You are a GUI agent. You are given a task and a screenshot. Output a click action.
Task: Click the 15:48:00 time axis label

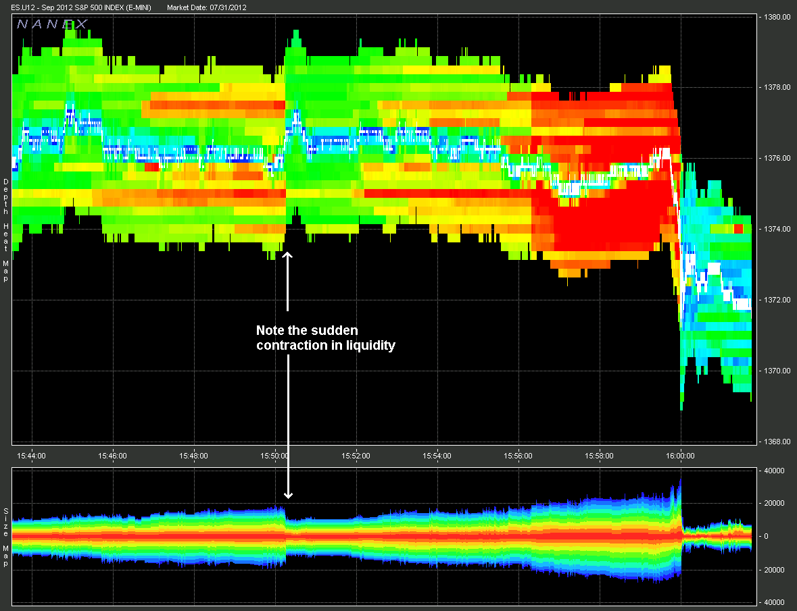click(x=193, y=456)
